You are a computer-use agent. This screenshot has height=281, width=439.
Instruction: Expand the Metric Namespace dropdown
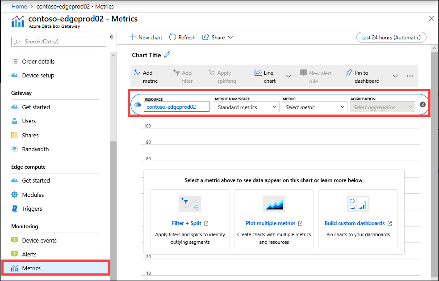click(247, 107)
